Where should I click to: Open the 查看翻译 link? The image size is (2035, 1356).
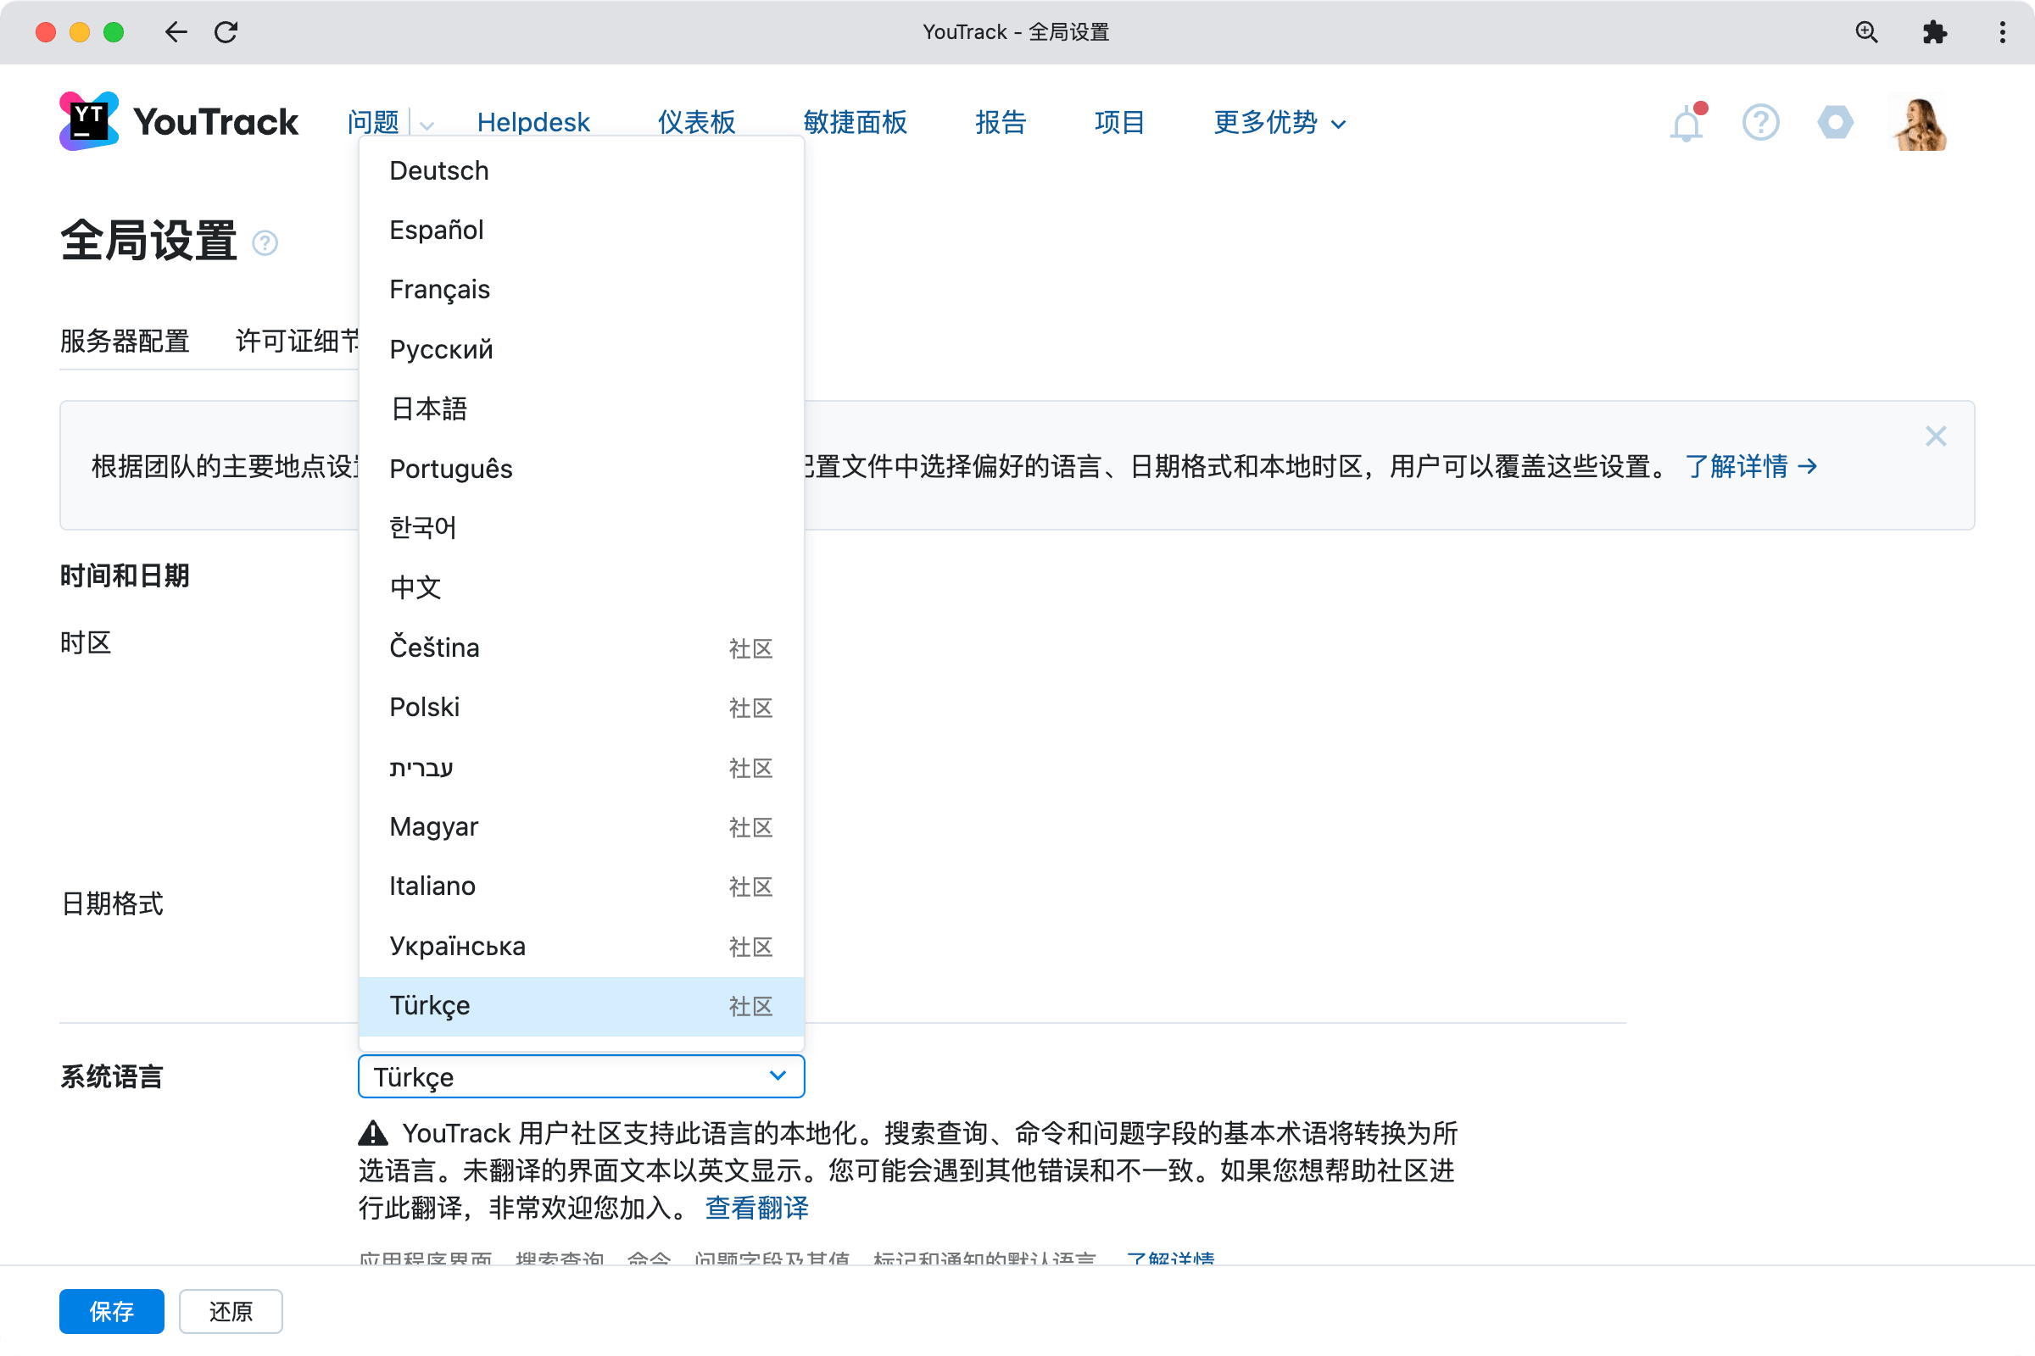click(x=756, y=1207)
